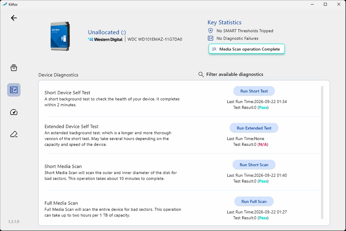Click Last Run Time 2026-09-22 01:40
The image size is (346, 231).
[257, 175]
